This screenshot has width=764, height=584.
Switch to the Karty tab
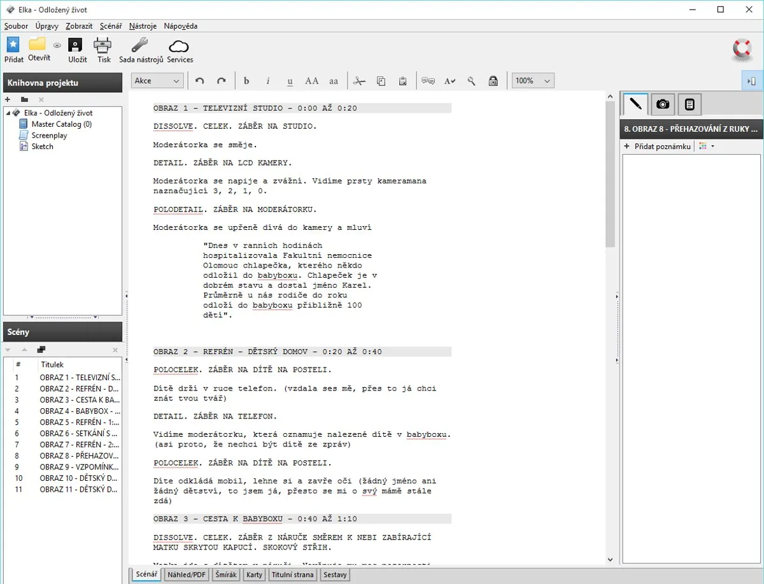point(255,574)
